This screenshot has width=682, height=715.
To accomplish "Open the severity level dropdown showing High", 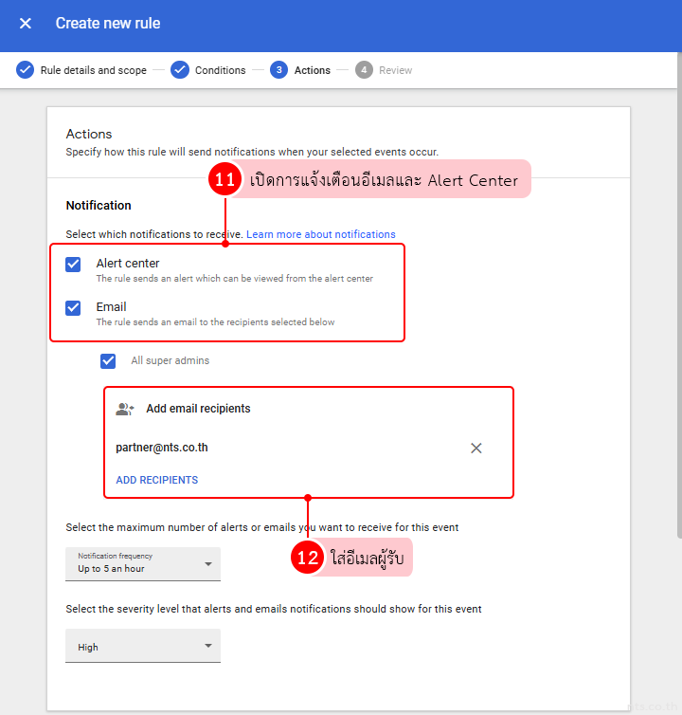I will tap(142, 647).
